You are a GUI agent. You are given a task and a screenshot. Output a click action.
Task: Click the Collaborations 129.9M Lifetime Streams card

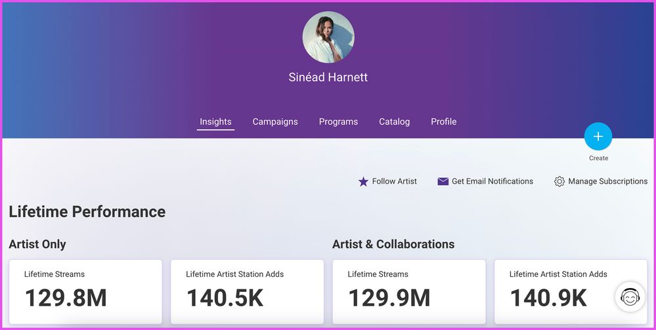pyautogui.click(x=408, y=291)
